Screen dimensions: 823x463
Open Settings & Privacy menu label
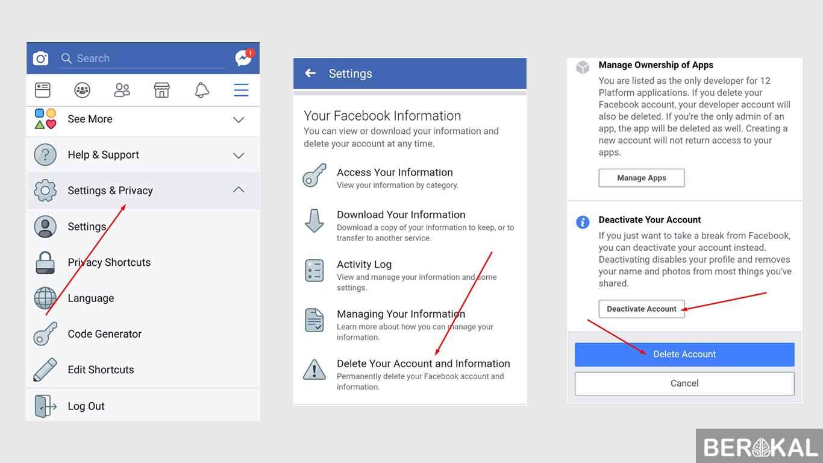(x=110, y=191)
